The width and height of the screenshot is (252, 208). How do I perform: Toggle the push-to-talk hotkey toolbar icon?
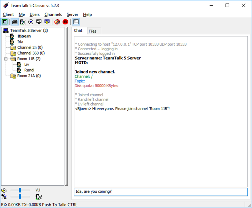point(15,22)
